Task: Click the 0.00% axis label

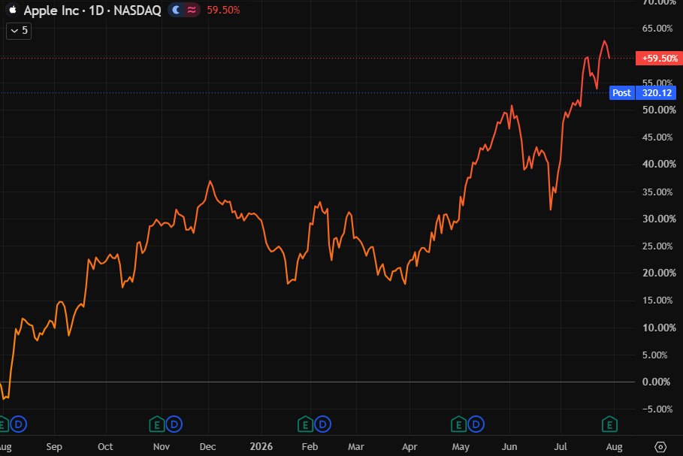Action: (x=656, y=382)
